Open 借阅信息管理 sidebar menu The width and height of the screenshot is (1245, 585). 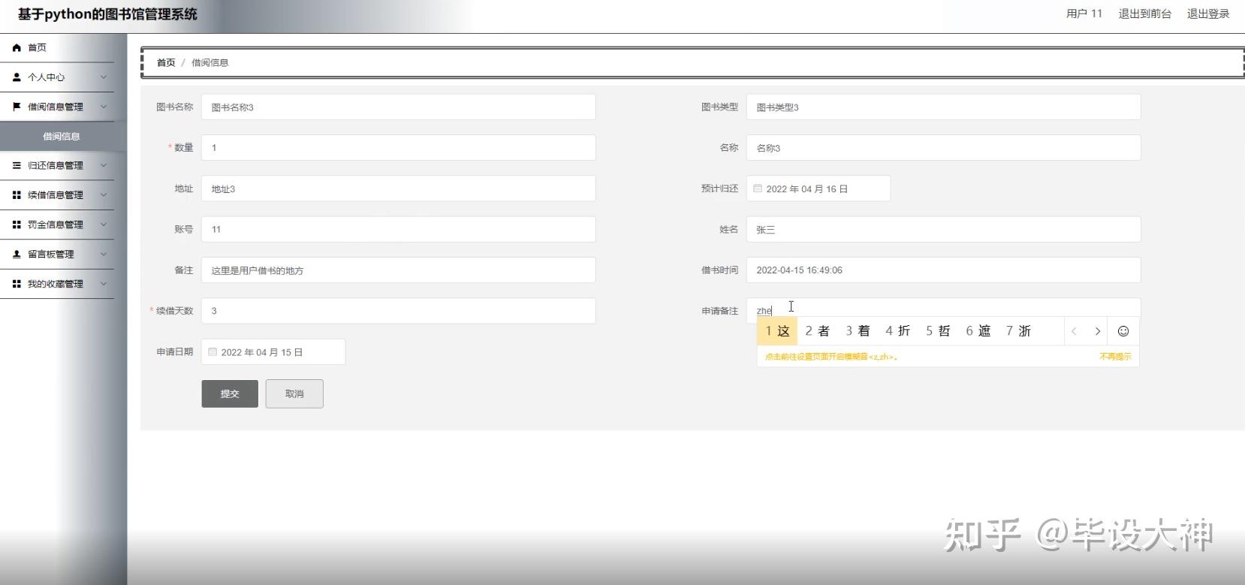pyautogui.click(x=57, y=107)
